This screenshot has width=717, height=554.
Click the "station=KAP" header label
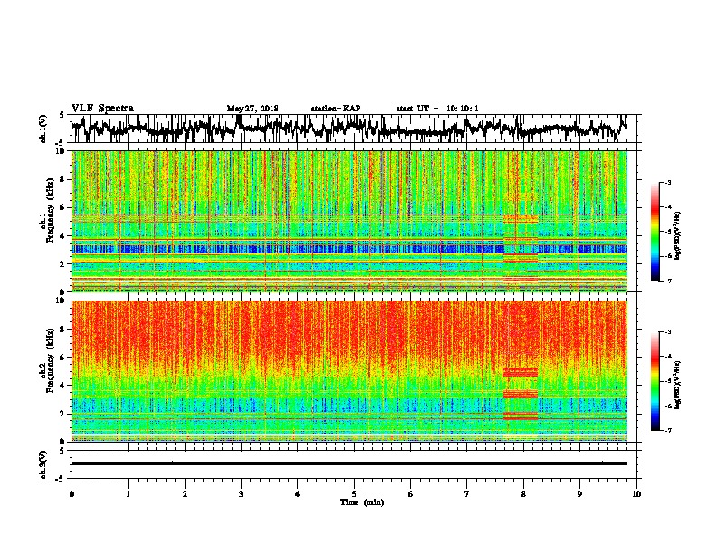tap(335, 109)
